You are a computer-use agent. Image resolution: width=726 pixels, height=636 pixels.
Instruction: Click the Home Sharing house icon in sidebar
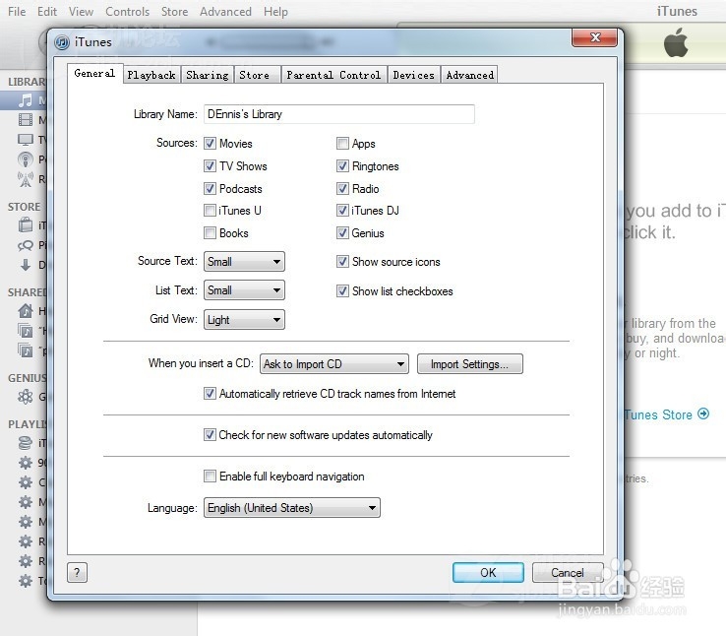click(26, 311)
